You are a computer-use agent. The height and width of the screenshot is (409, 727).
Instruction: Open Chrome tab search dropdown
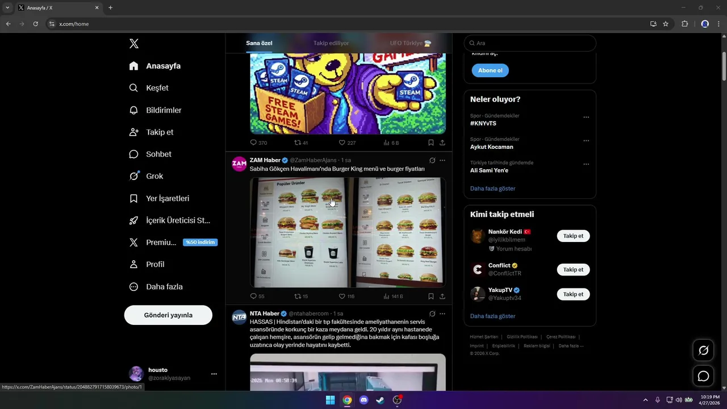[x=7, y=8]
